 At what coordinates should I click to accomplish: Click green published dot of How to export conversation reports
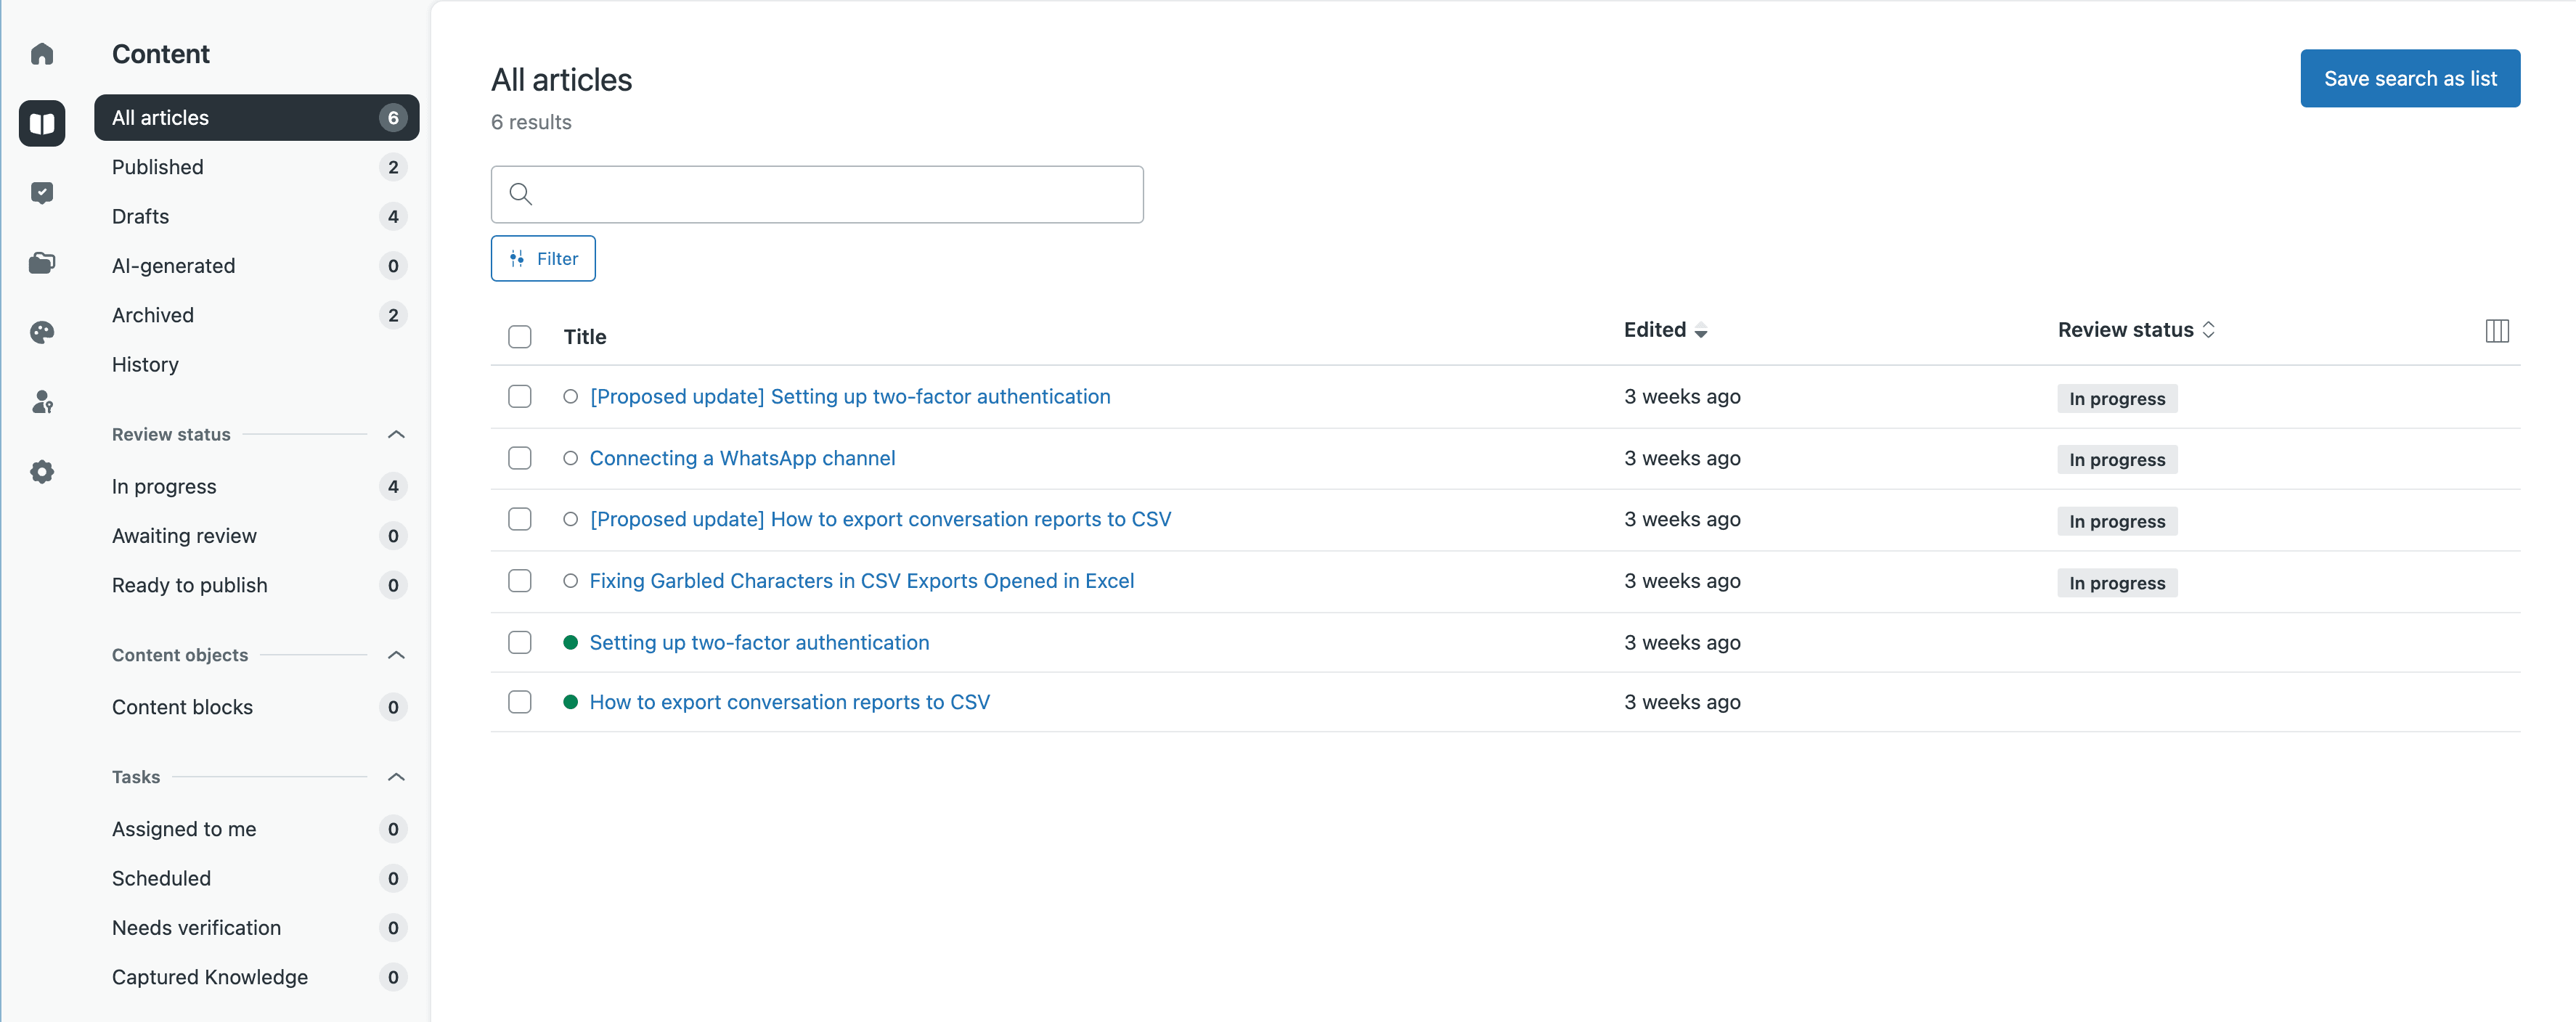click(570, 702)
